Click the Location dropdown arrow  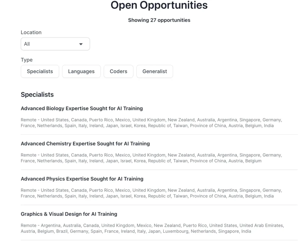[x=81, y=44]
